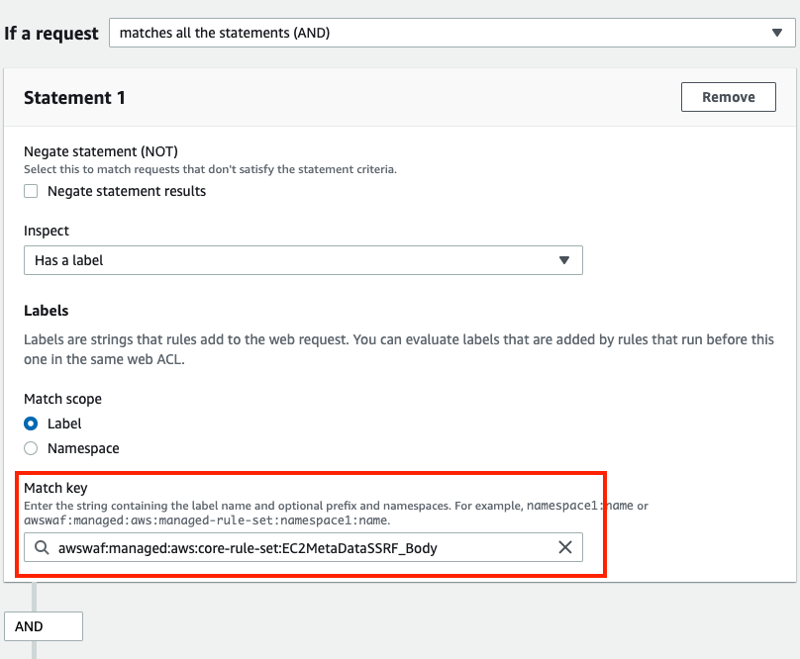Remove Statement 1 using the Remove button

728,97
